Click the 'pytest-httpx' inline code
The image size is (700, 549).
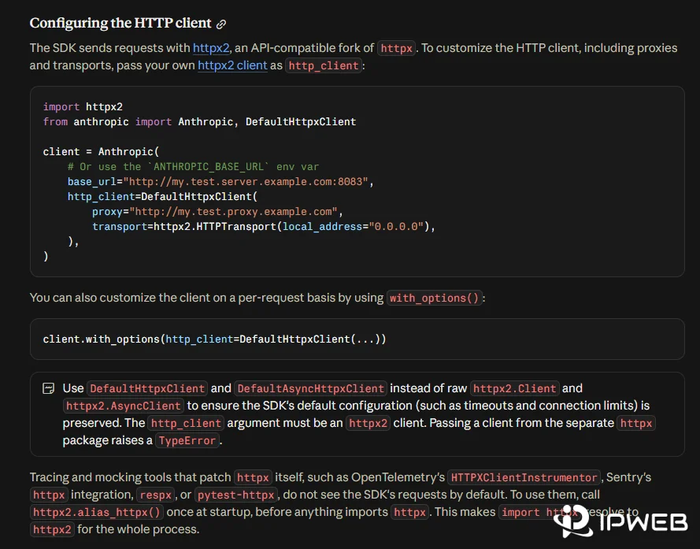235,495
